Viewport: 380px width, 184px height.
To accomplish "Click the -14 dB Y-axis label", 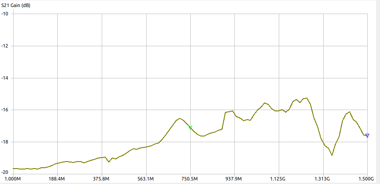I will tap(5, 78).
